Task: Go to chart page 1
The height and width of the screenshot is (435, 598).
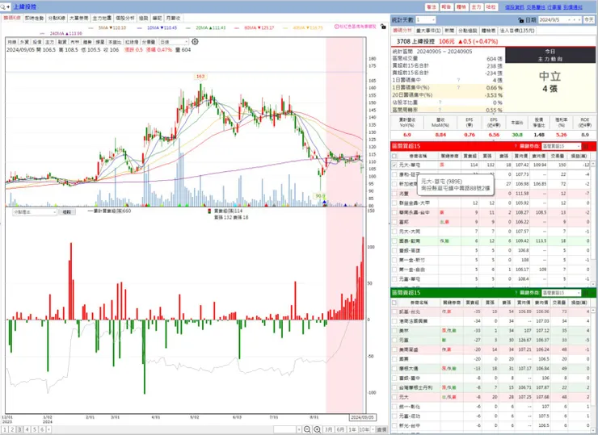Action: [x=5, y=429]
